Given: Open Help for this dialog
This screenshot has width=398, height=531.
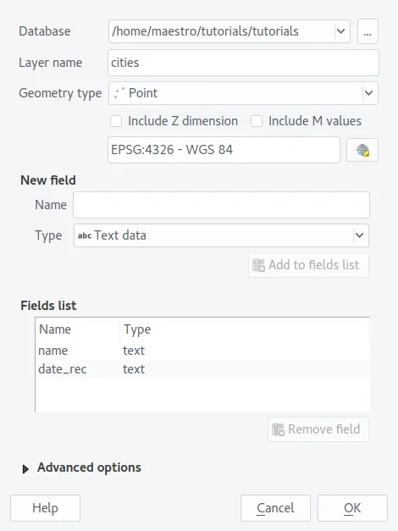Looking at the screenshot, I should coord(45,508).
